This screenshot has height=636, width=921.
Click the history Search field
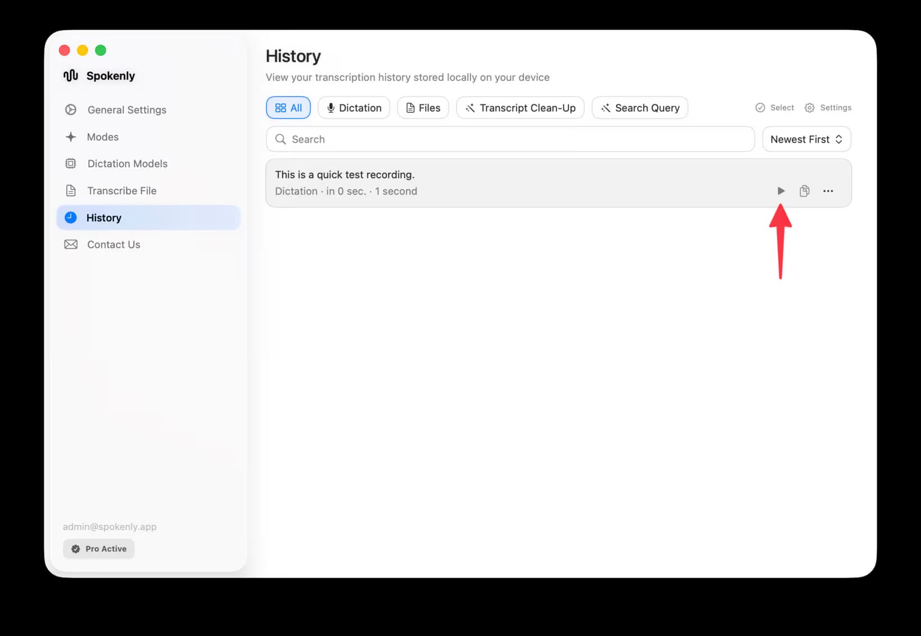point(510,139)
